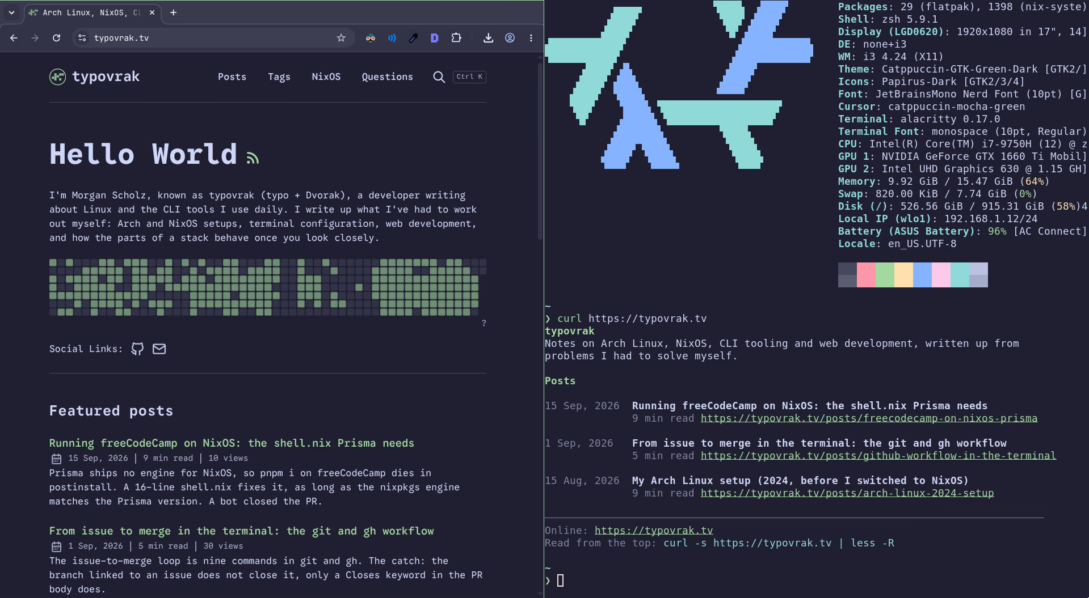Open a new browser tab
The height and width of the screenshot is (598, 1089).
click(x=174, y=12)
